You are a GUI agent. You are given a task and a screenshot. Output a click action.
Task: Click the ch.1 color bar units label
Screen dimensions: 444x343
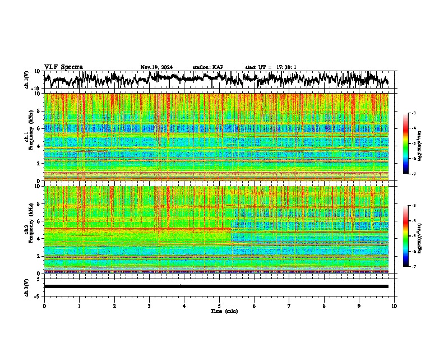419,146
